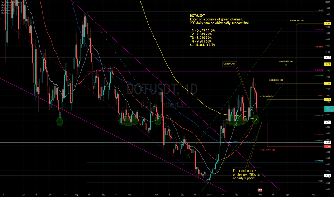Click the 0(4.224) Fibonacci level label
The image size is (334, 197).
[x=320, y=181]
